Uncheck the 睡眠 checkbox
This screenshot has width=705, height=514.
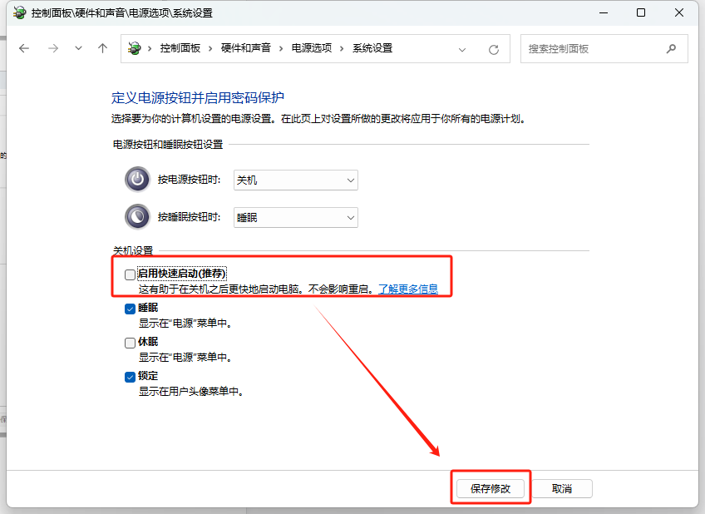130,309
